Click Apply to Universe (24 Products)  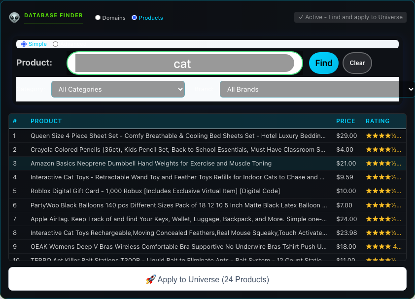tap(207, 279)
